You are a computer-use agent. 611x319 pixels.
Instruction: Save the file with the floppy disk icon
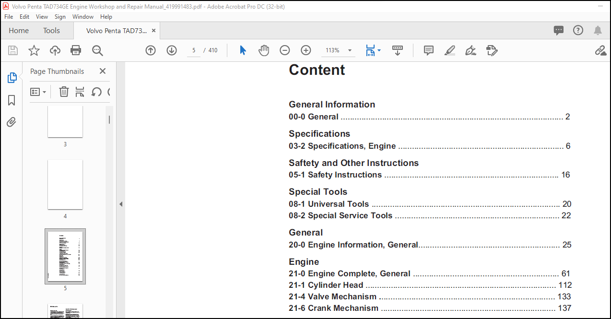13,50
